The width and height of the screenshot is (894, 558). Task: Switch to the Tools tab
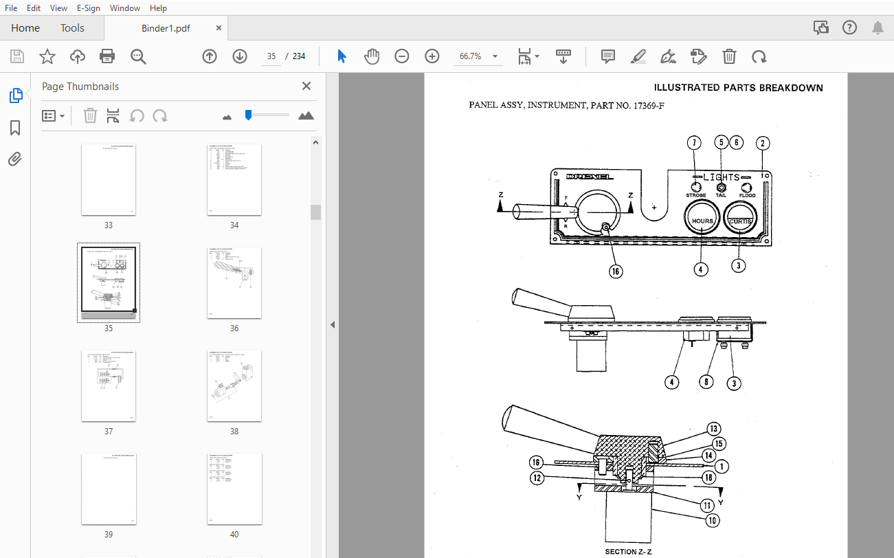(72, 28)
